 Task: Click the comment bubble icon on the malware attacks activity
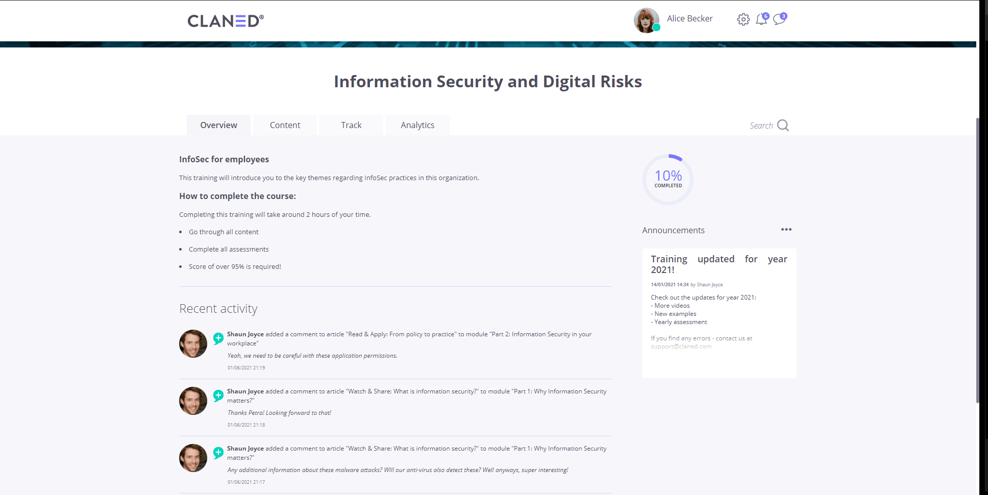click(218, 452)
